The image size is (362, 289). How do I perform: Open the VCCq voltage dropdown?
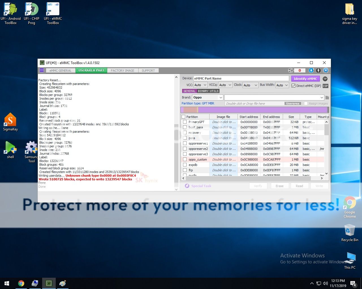click(x=225, y=85)
